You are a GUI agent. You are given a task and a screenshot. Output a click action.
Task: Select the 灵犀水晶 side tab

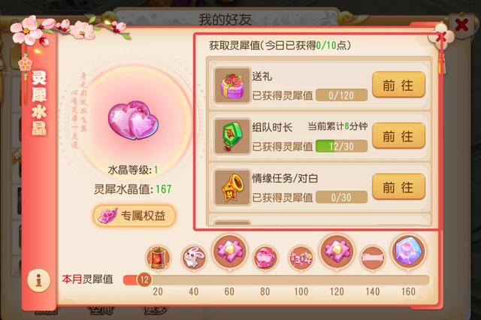click(x=39, y=104)
